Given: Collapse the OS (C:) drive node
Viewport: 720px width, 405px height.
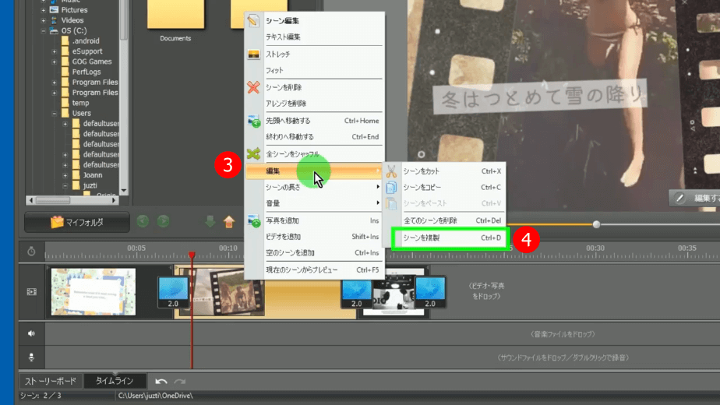Looking at the screenshot, I should 44,31.
